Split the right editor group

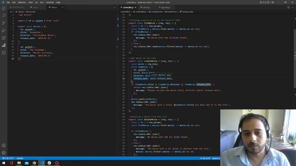tap(288, 7)
